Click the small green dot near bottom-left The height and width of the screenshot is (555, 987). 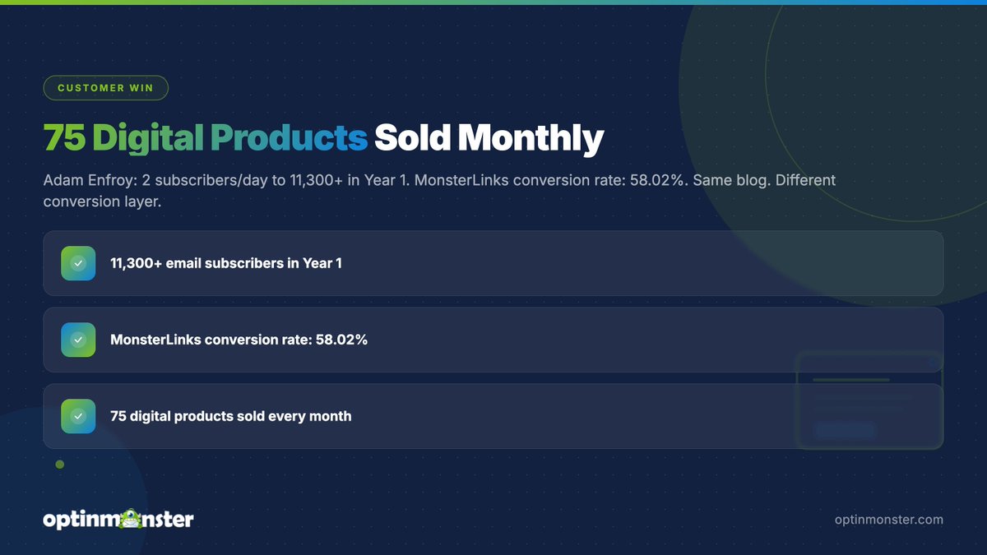(x=60, y=465)
